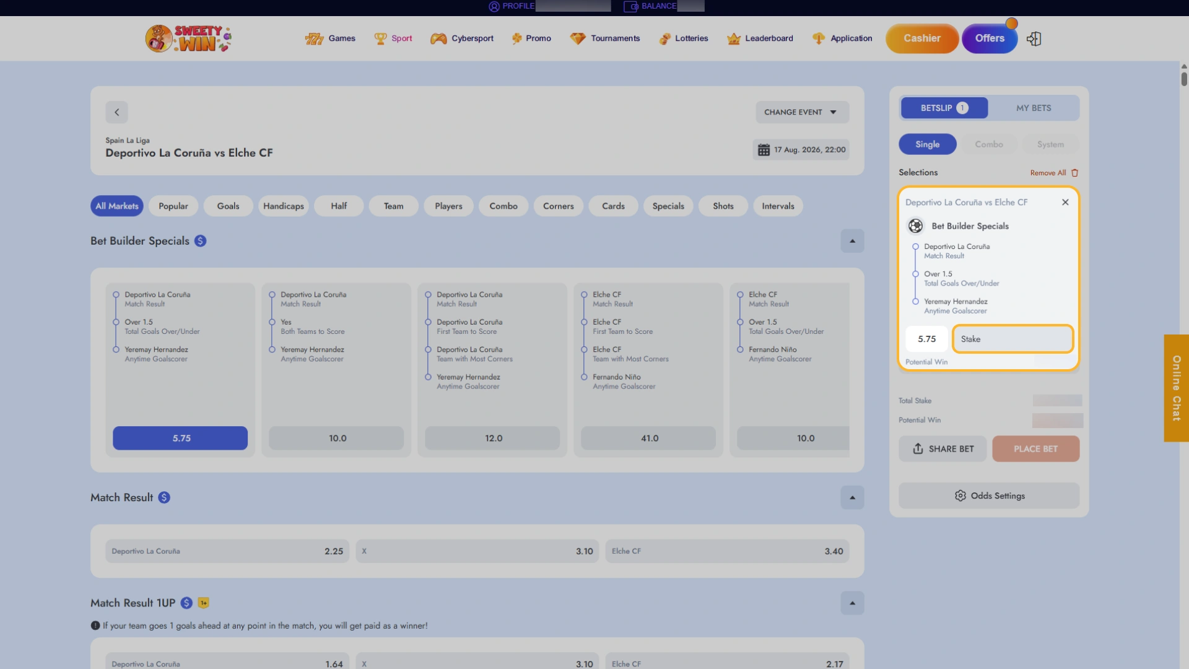Viewport: 1189px width, 669px height.
Task: Click the Remove All trash icon
Action: 1074,173
